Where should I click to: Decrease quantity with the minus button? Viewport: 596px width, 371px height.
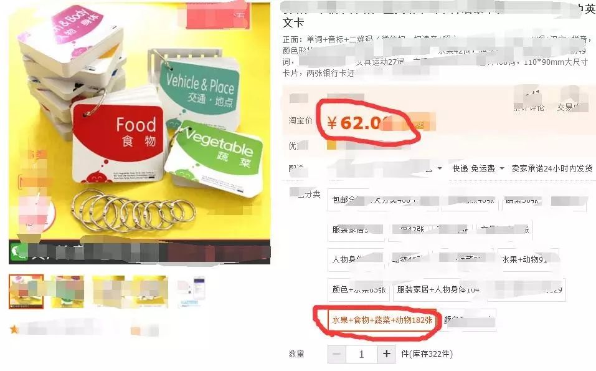point(337,354)
